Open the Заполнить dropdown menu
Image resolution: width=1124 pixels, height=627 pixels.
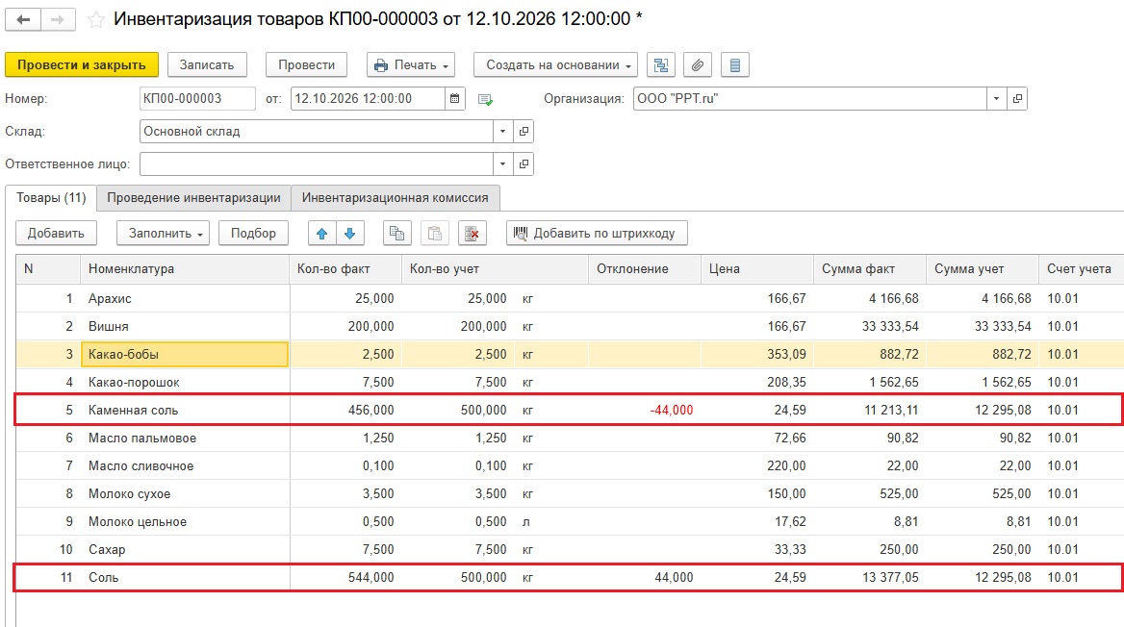click(163, 234)
